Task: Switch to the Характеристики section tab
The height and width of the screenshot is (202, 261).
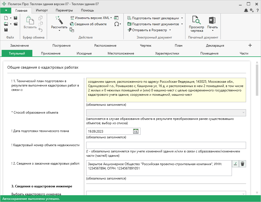Action: [167, 53]
